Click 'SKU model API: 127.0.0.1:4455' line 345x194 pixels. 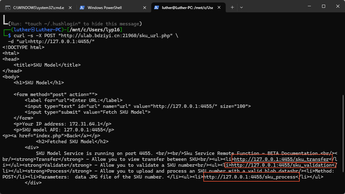[x=64, y=130]
